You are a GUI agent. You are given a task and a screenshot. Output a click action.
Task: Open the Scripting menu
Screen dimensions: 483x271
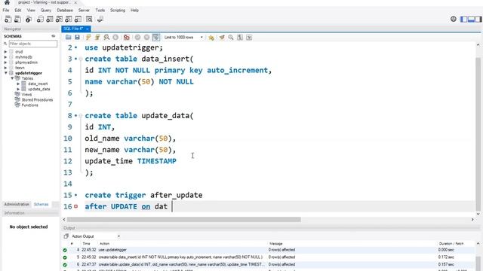pyautogui.click(x=118, y=10)
